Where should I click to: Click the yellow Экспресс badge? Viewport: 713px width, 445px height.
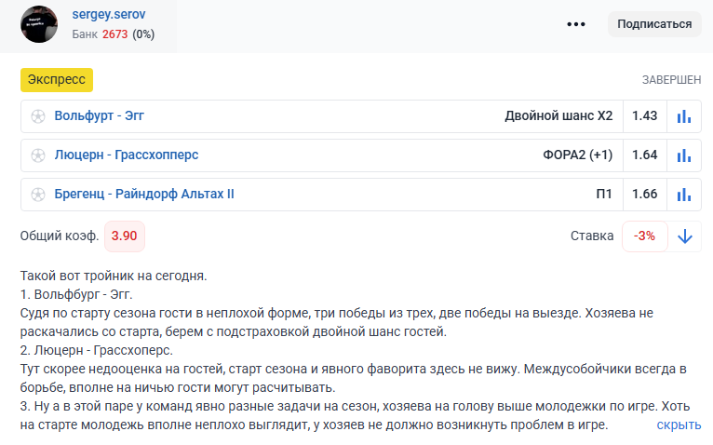coord(57,80)
